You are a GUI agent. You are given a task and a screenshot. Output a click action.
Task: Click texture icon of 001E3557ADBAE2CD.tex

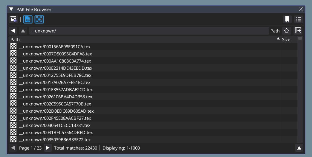pos(13,89)
